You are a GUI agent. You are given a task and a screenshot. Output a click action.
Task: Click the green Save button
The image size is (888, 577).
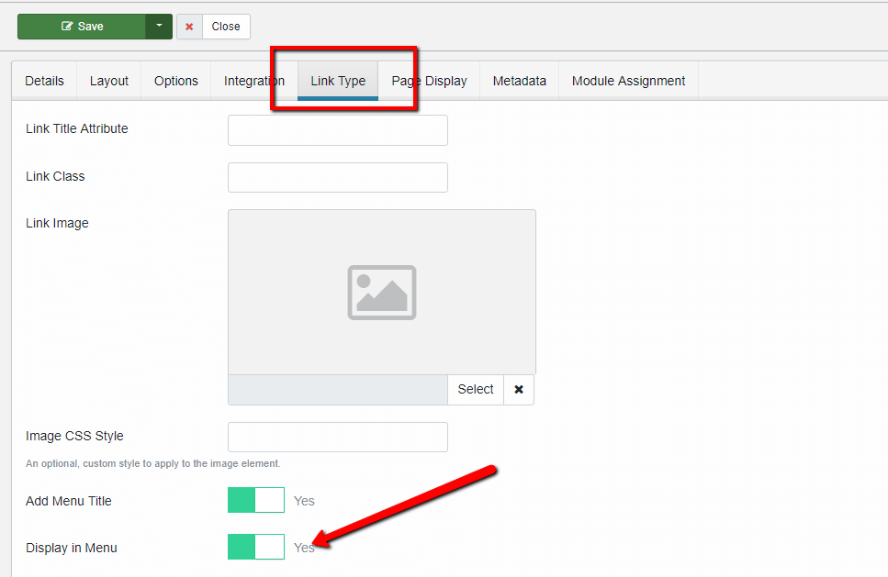coord(82,27)
